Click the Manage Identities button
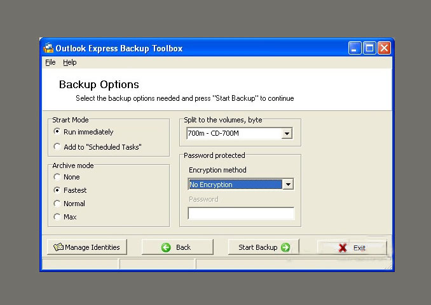The height and width of the screenshot is (305, 431). (x=87, y=247)
